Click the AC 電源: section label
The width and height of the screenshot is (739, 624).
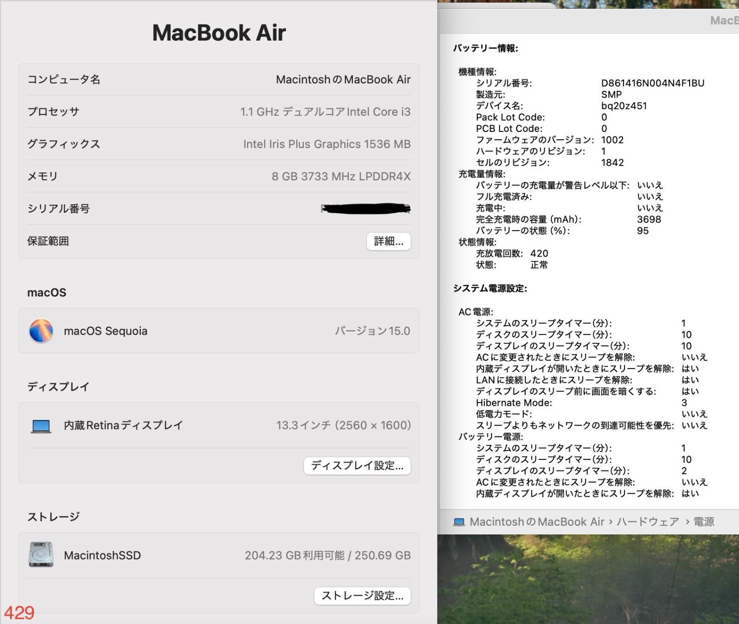[476, 312]
